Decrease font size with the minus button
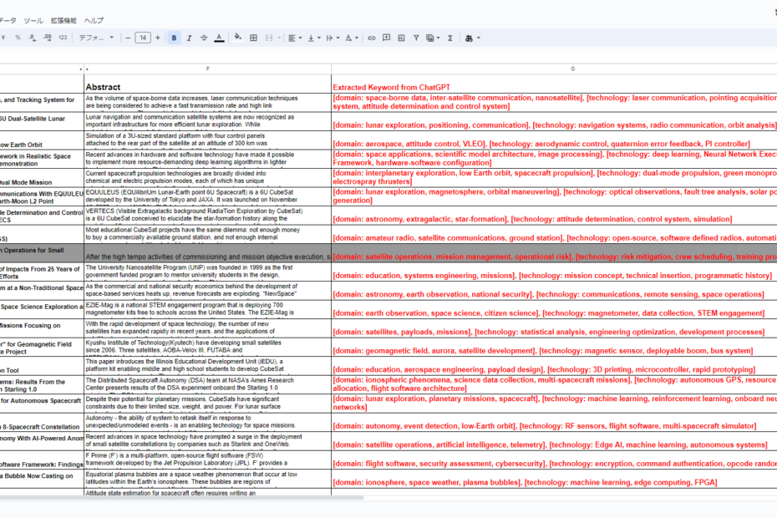The width and height of the screenshot is (777, 518). click(128, 38)
